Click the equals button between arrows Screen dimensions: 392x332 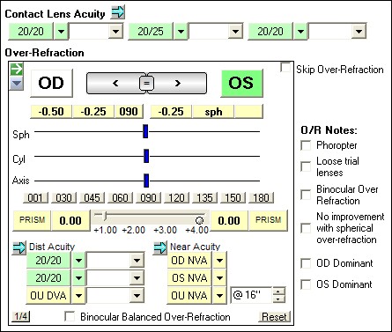pyautogui.click(x=146, y=84)
